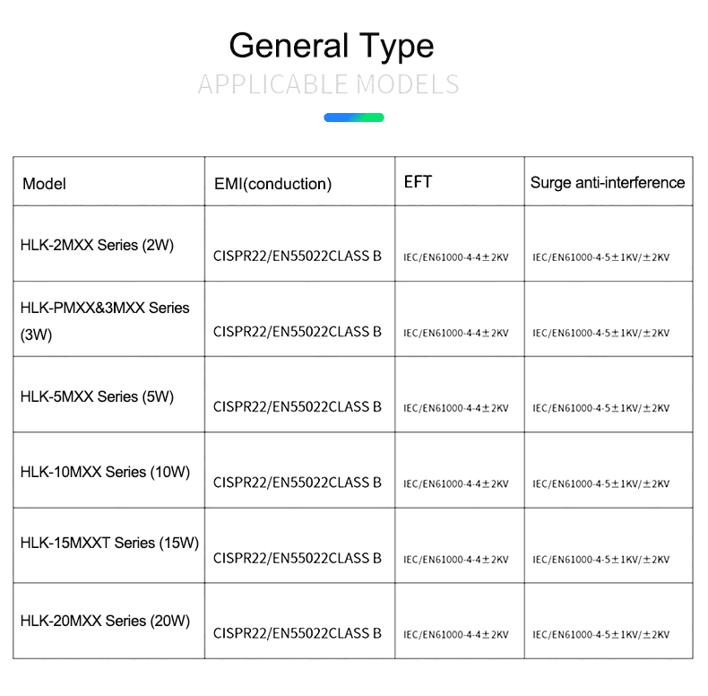Click the EFT value in the HLK-5MXX row
This screenshot has height=696, width=708.
pos(455,408)
